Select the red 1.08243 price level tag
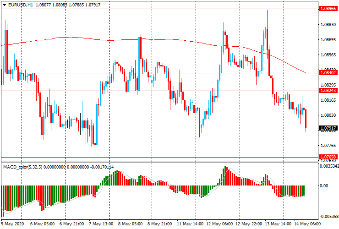Image resolution: width=339 pixels, height=229 pixels. coord(329,91)
